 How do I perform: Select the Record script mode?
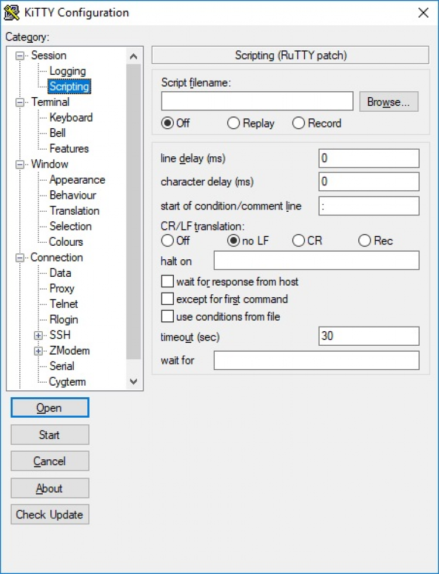pos(299,123)
